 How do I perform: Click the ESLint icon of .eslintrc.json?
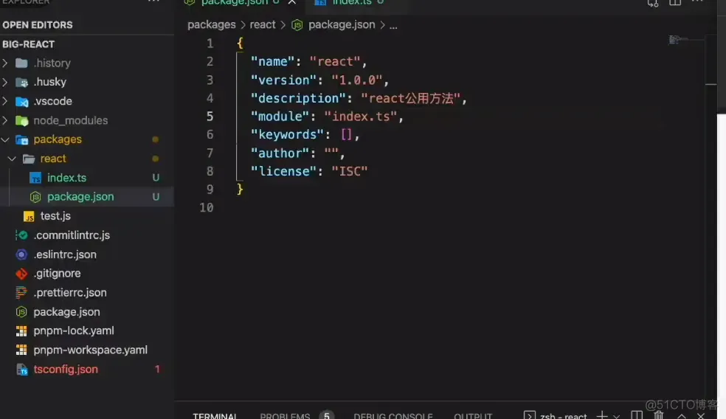click(x=21, y=254)
